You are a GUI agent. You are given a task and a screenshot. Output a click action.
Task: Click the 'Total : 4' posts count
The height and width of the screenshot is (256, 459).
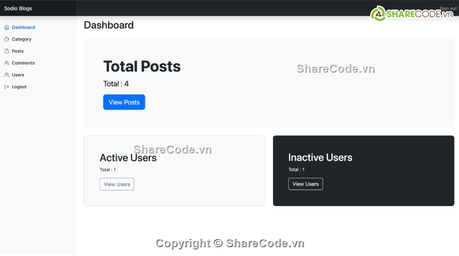116,84
